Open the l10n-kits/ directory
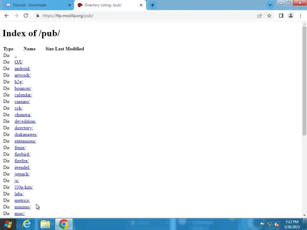Screen dimensions: 307x230 24,187
